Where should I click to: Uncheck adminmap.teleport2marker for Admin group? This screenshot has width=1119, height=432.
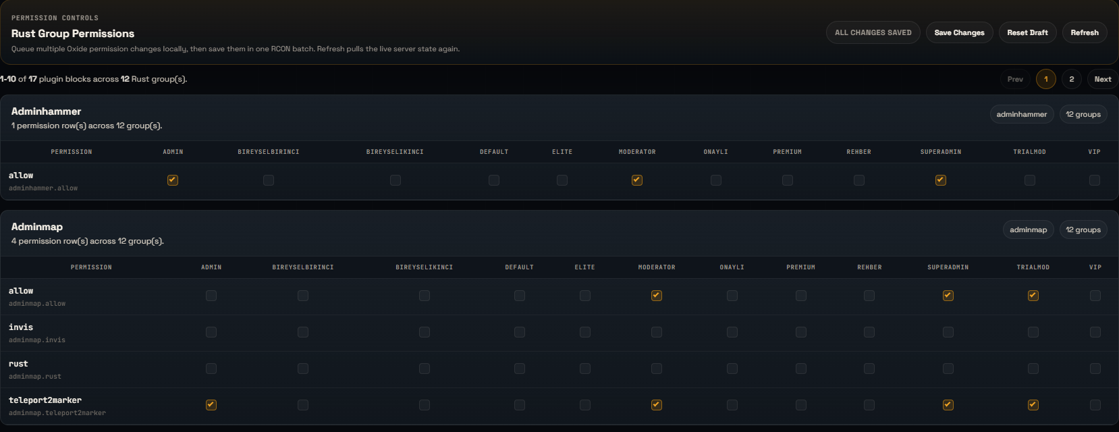[211, 405]
